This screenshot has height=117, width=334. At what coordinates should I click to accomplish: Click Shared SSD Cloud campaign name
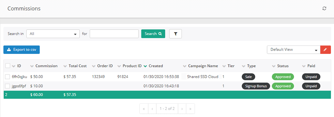tap(203, 77)
